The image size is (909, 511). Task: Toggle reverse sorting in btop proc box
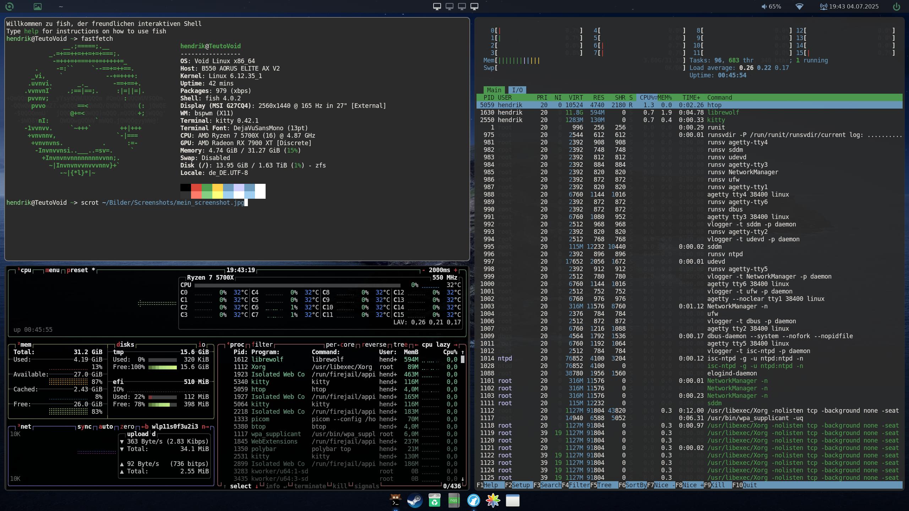tap(374, 345)
